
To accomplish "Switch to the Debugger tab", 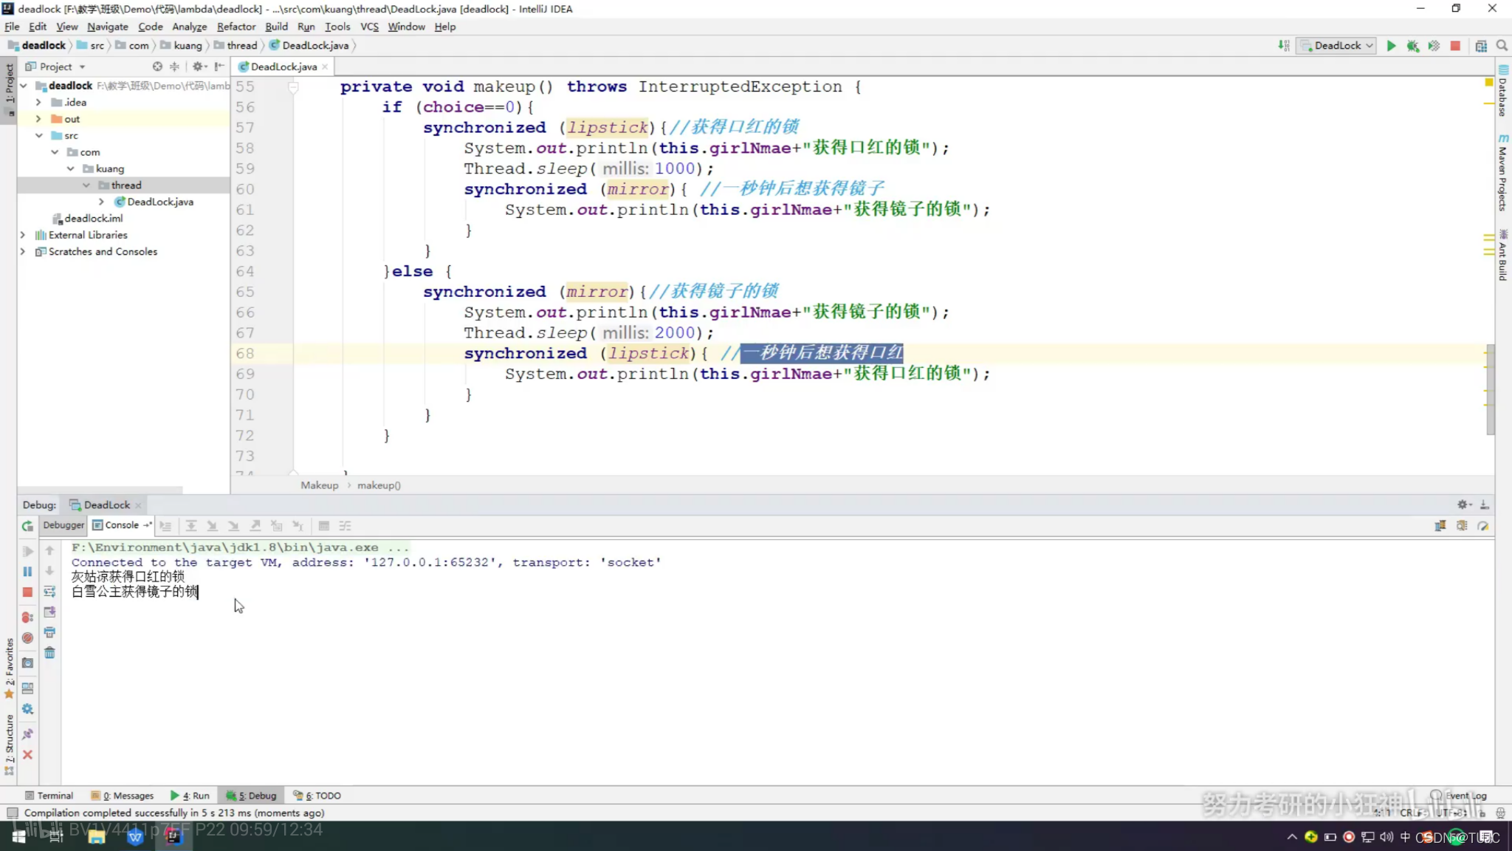I will tap(63, 524).
